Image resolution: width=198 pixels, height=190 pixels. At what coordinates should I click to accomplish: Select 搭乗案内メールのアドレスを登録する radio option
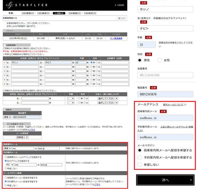point(6,157)
